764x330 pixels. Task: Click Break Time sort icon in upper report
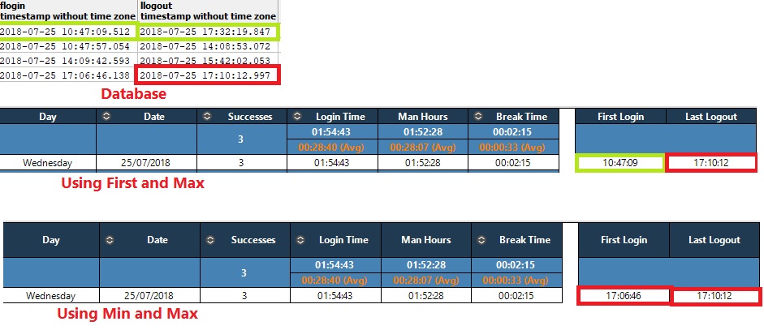click(x=478, y=117)
